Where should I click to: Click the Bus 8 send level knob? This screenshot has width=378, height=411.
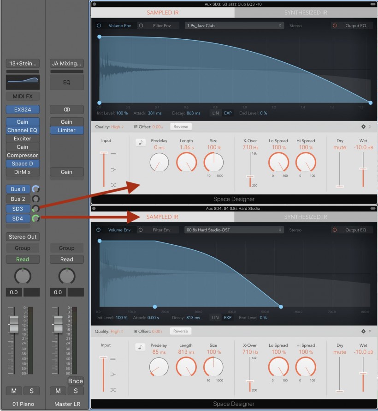click(x=35, y=188)
